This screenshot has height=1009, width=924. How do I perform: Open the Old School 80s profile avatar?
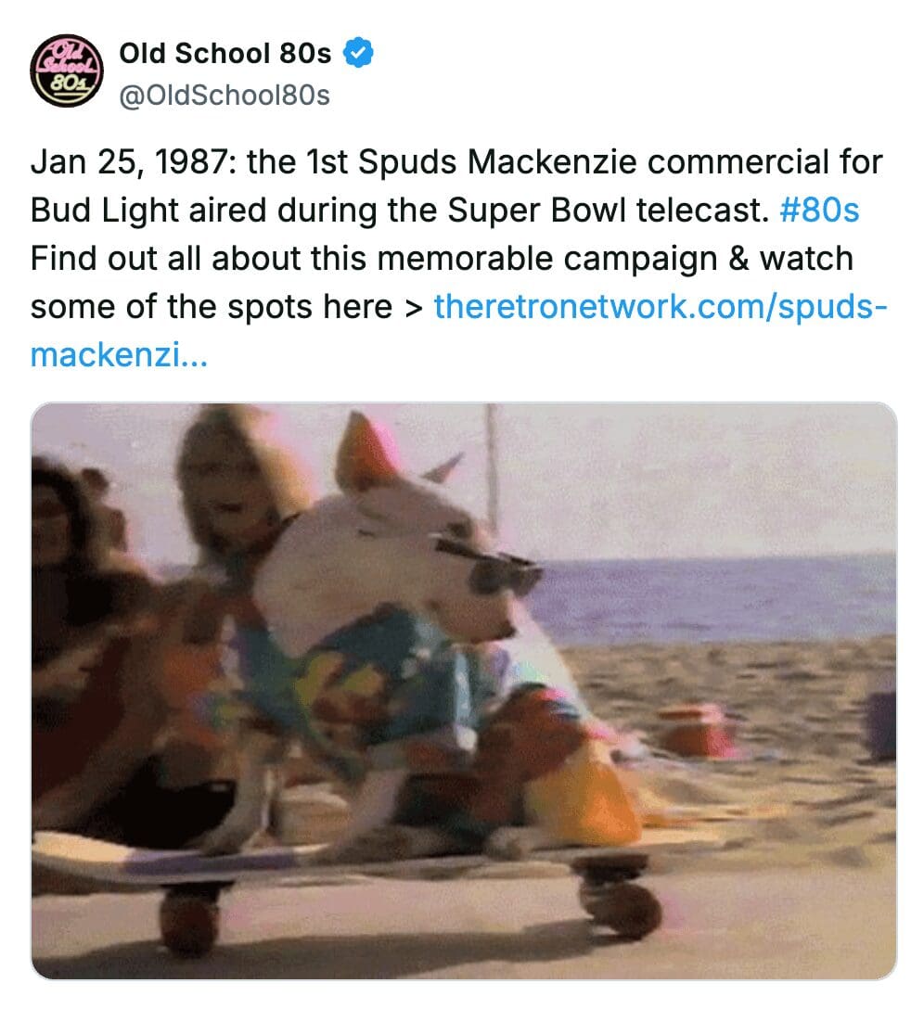point(66,70)
